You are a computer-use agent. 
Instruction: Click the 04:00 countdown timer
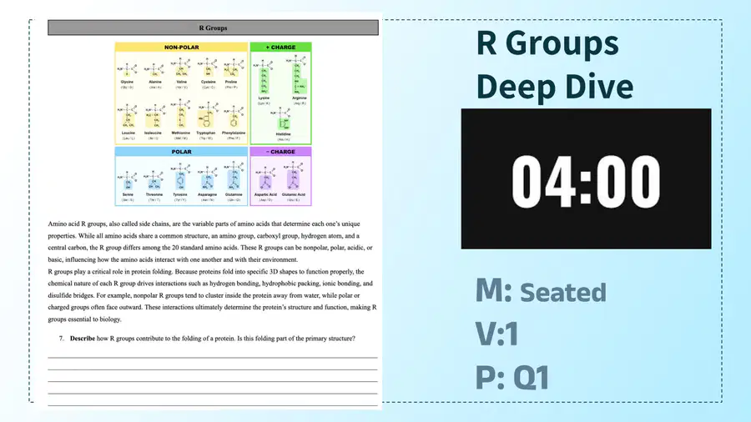(x=586, y=179)
